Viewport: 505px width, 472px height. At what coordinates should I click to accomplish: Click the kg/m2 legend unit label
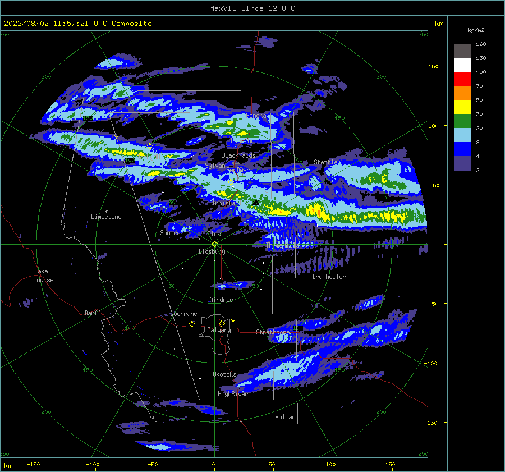[x=476, y=30]
